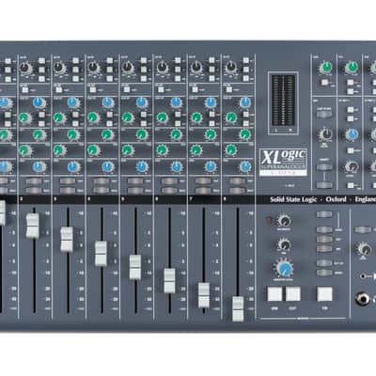
Task: Push the white T/B talkback button
Action: point(324,294)
